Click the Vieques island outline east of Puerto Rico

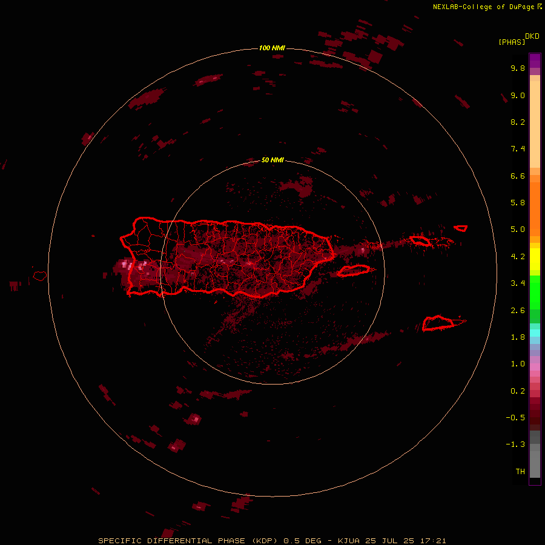click(x=354, y=271)
